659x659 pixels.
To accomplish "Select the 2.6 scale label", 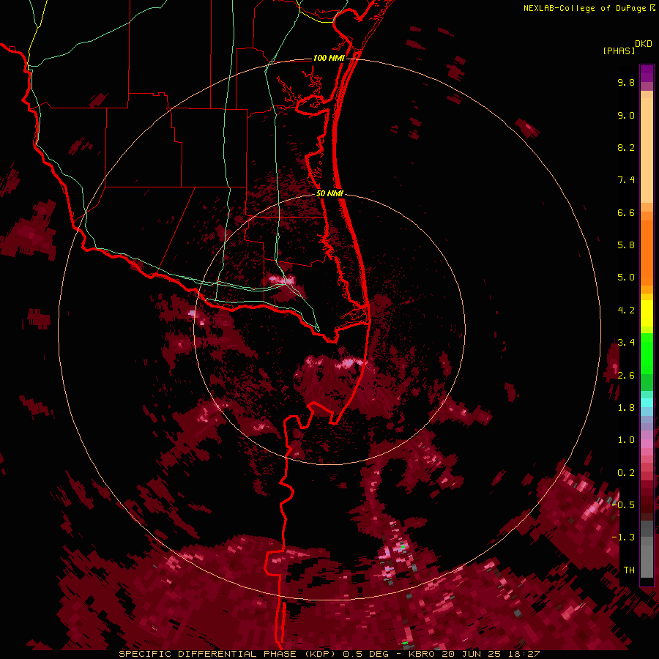I will (x=626, y=376).
